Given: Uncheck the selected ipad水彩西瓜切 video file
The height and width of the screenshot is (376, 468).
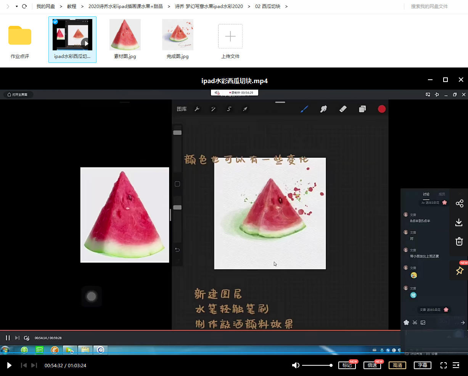Looking at the screenshot, I should [x=56, y=22].
